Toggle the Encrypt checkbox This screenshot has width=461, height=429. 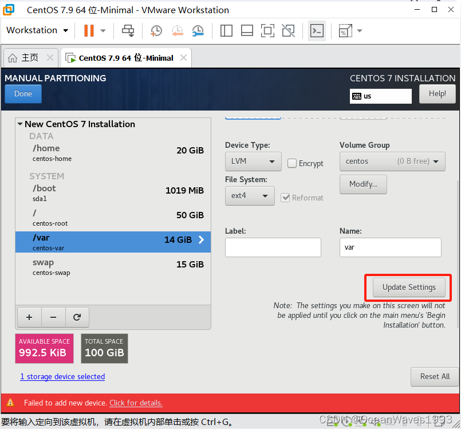tap(291, 163)
